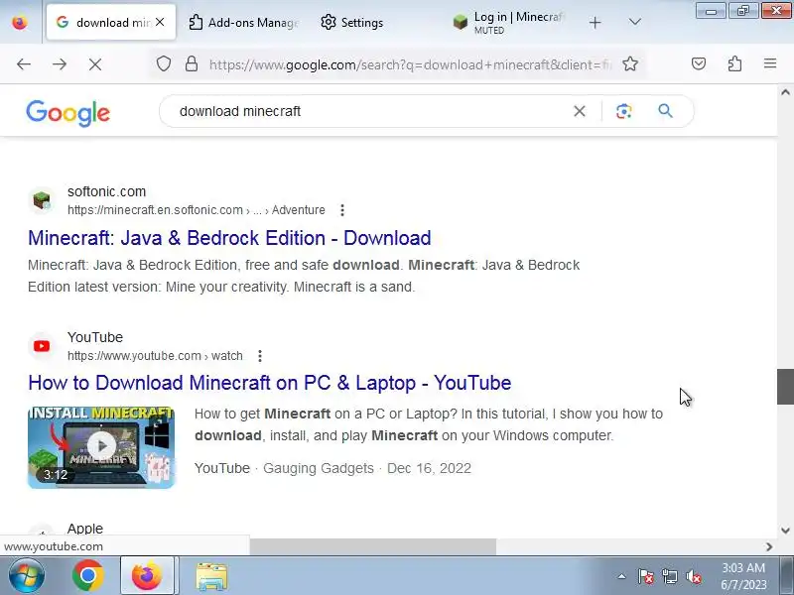Stop loading the current page
The height and width of the screenshot is (595, 794).
pos(95,64)
